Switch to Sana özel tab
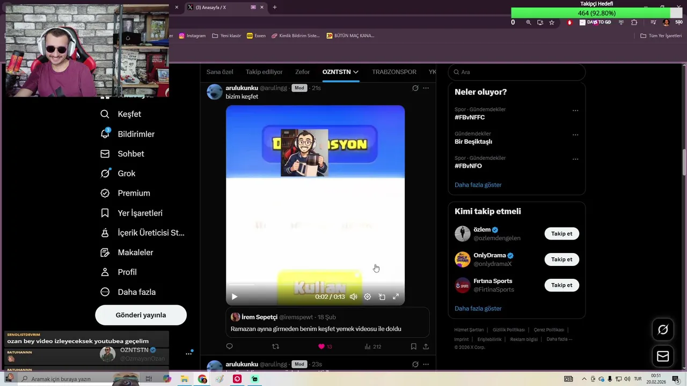Image resolution: width=687 pixels, height=386 pixels. (220, 72)
